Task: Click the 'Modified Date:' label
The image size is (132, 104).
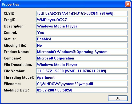Action: click(x=16, y=90)
